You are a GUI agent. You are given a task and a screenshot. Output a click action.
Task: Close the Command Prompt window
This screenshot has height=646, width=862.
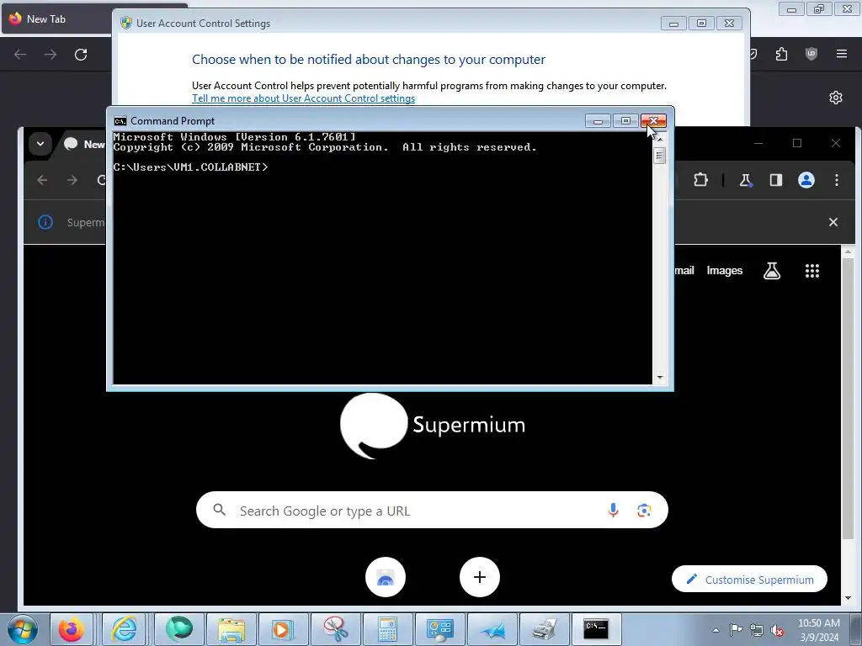[653, 121]
